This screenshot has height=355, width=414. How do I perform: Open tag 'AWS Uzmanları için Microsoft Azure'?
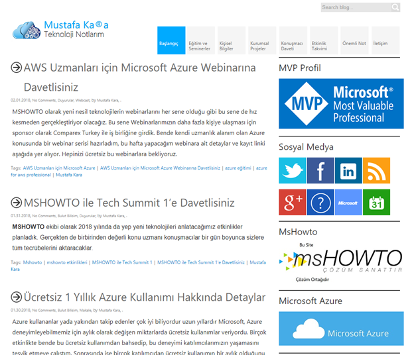(59, 168)
